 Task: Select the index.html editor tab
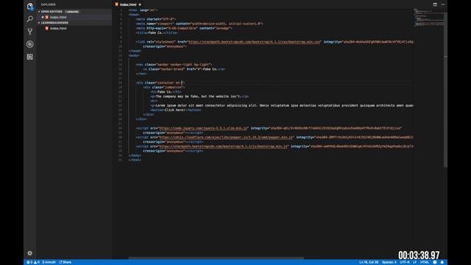pyautogui.click(x=128, y=4)
